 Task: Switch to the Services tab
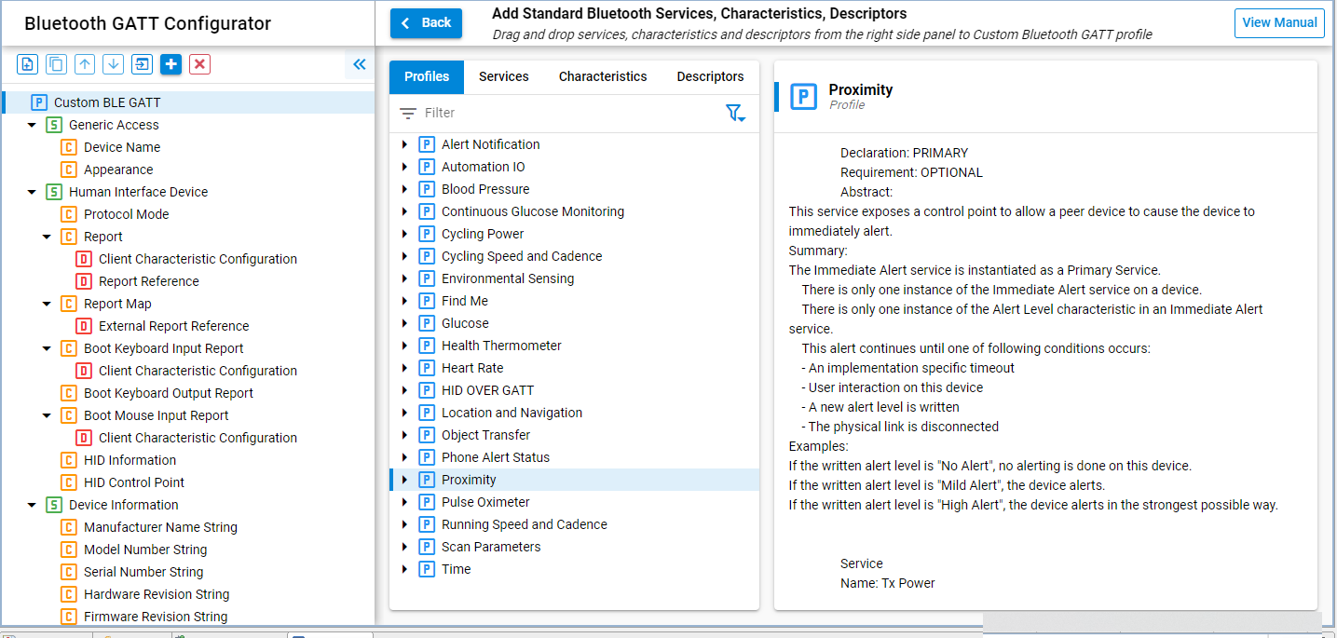503,76
